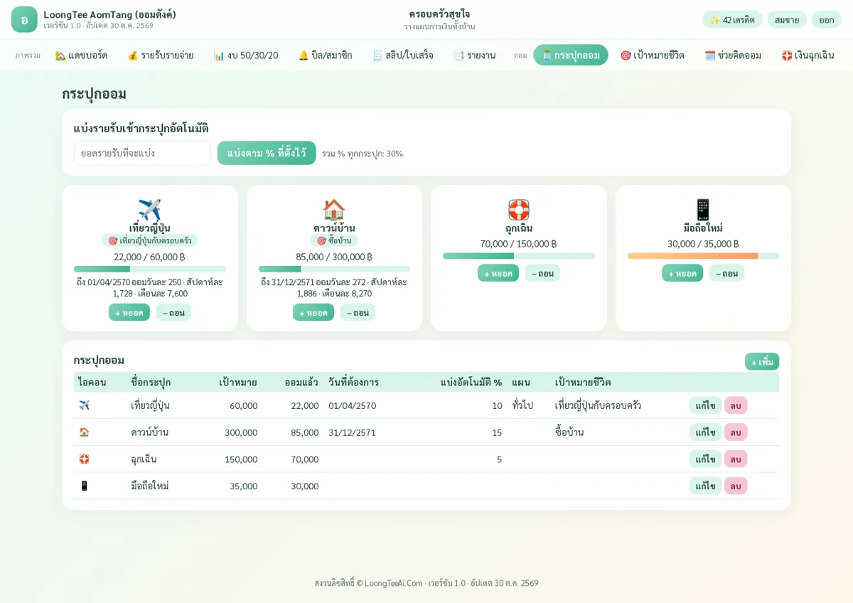Click แก้ไข in the เที่ยวญี่ปุ่น row
This screenshot has width=853, height=603.
click(705, 405)
